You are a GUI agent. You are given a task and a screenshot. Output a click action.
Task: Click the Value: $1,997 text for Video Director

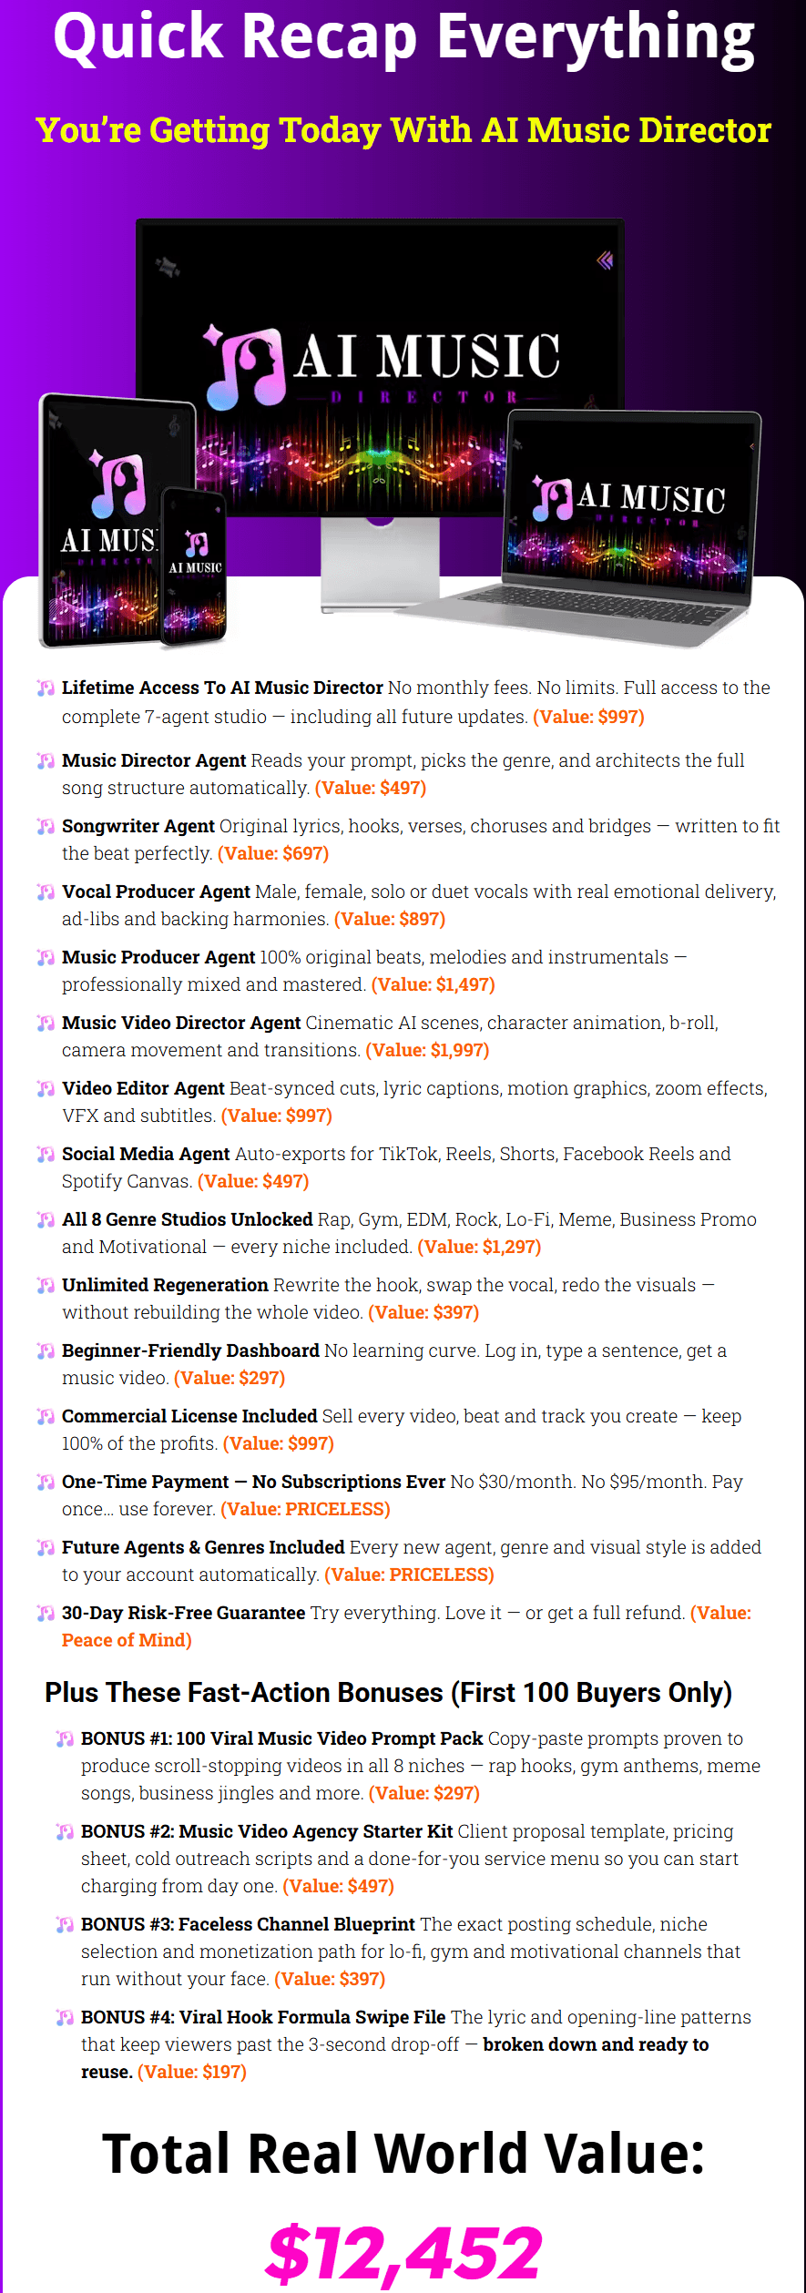(x=427, y=1050)
